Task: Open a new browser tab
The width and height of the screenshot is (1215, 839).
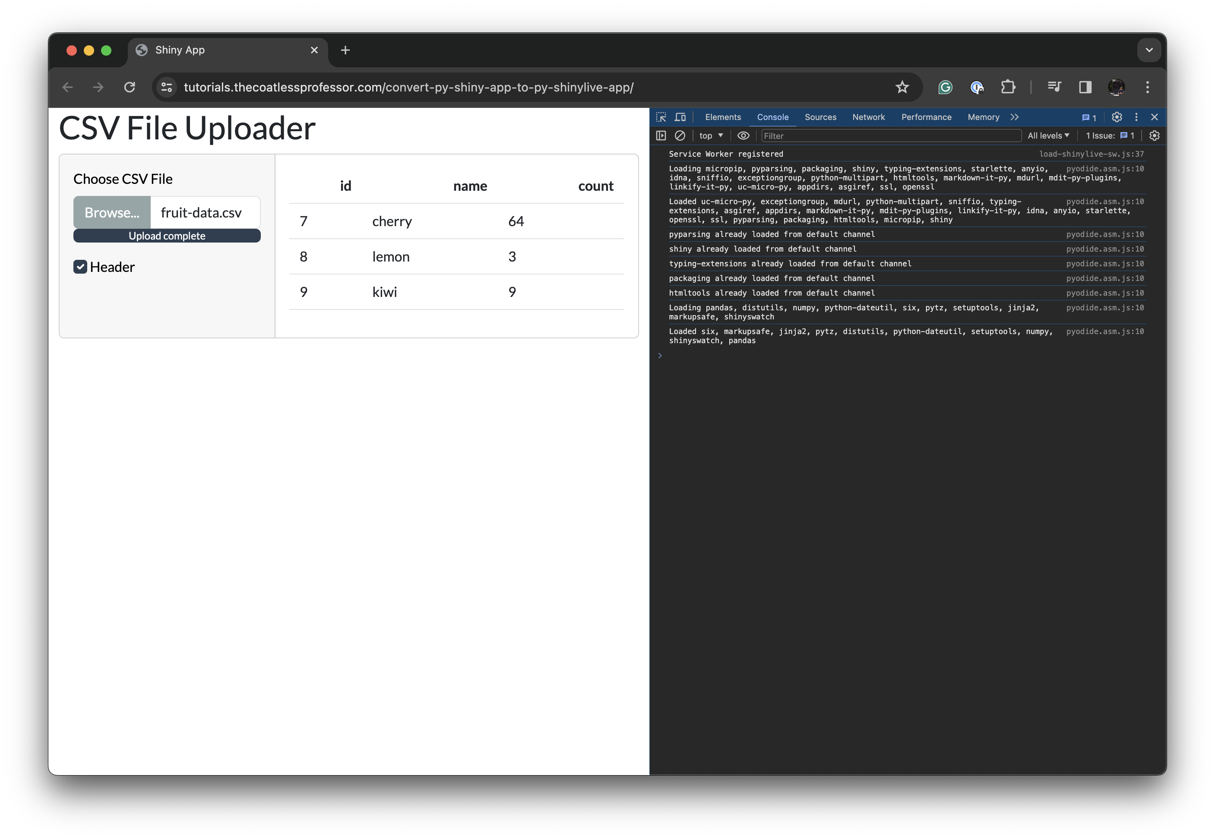Action: [x=345, y=50]
